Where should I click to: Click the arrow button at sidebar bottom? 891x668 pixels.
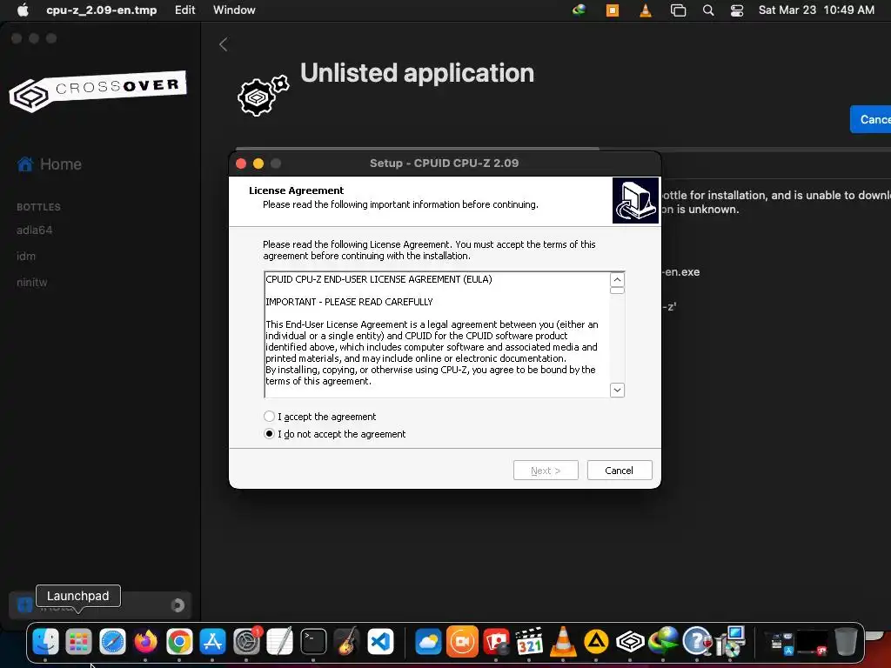(x=178, y=605)
